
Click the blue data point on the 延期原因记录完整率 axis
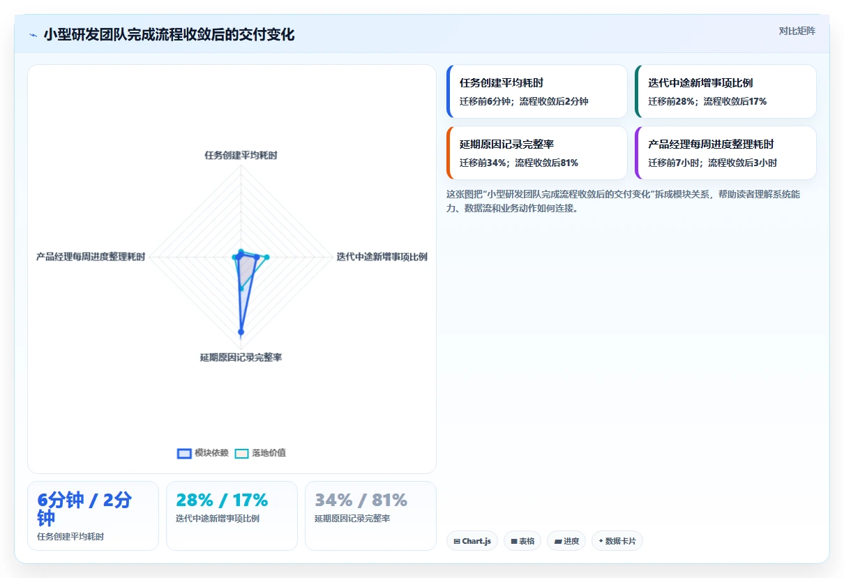[241, 332]
